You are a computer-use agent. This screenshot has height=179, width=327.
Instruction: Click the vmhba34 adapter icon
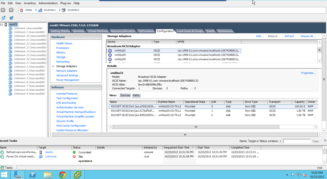(110, 55)
